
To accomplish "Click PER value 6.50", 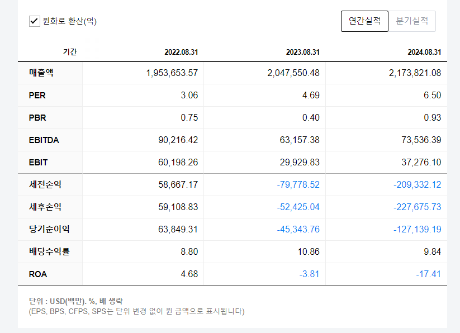I will (x=433, y=96).
